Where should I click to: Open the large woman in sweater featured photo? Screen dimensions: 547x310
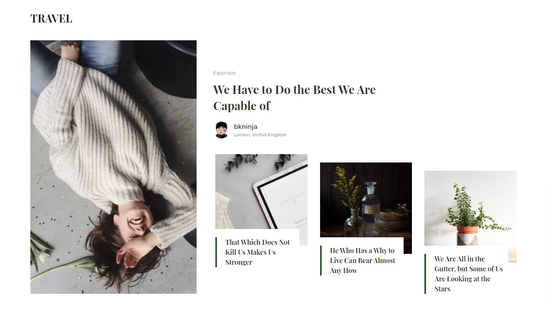(113, 167)
